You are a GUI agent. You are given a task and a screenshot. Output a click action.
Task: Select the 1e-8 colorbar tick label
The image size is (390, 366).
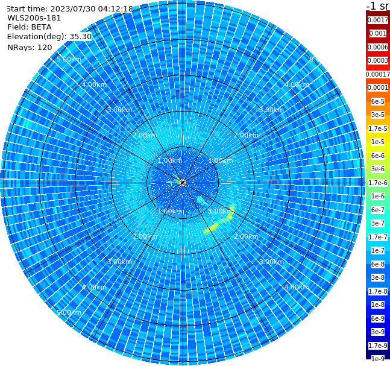378,304
